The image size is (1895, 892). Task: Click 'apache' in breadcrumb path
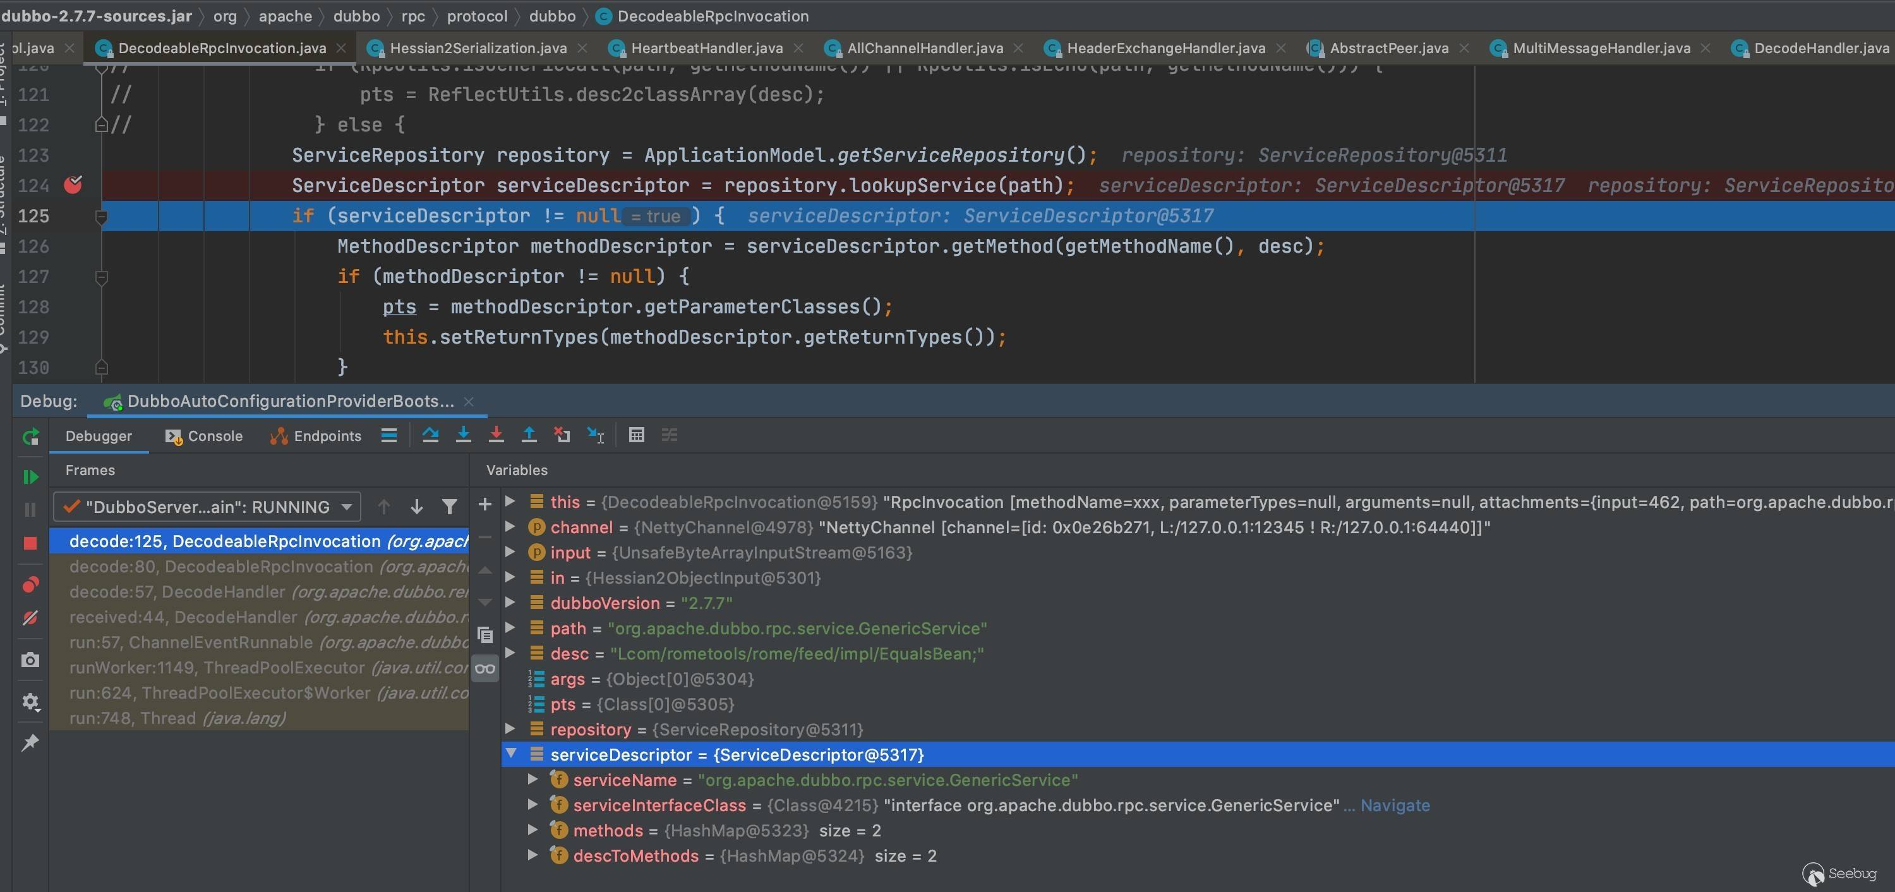[x=286, y=16]
